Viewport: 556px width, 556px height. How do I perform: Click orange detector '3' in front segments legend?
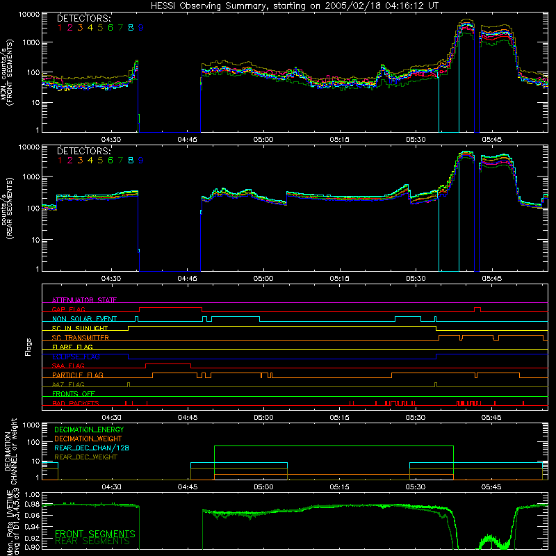click(80, 28)
